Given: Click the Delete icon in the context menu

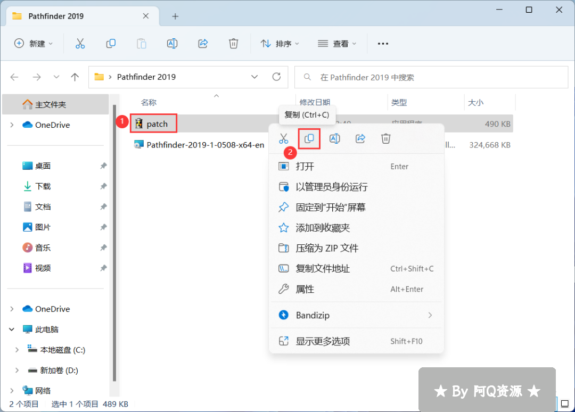Looking at the screenshot, I should click(386, 138).
